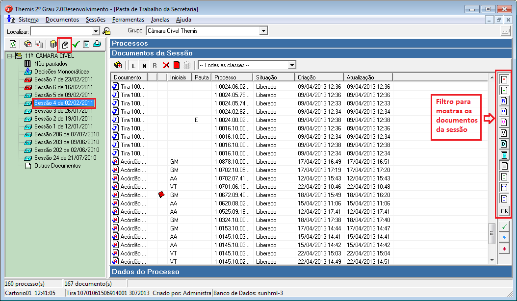Viewport: 517px width, 301px height.
Task: Click the OK button in the filter strip
Action: point(504,211)
